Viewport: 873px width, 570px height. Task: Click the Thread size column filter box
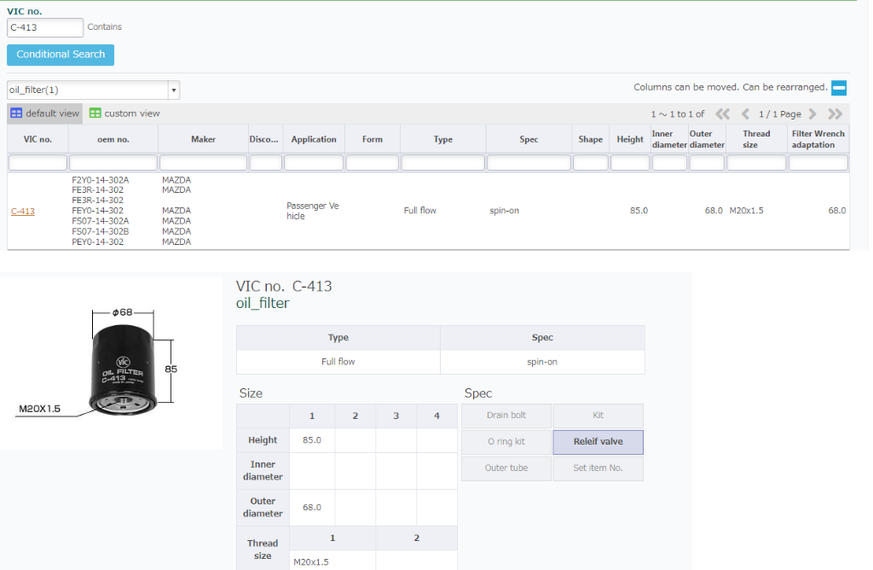(x=757, y=163)
